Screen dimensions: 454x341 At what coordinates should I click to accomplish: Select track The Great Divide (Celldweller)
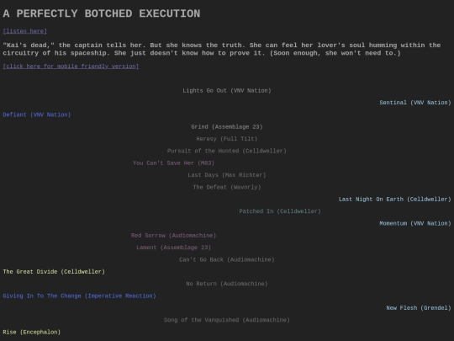click(54, 272)
